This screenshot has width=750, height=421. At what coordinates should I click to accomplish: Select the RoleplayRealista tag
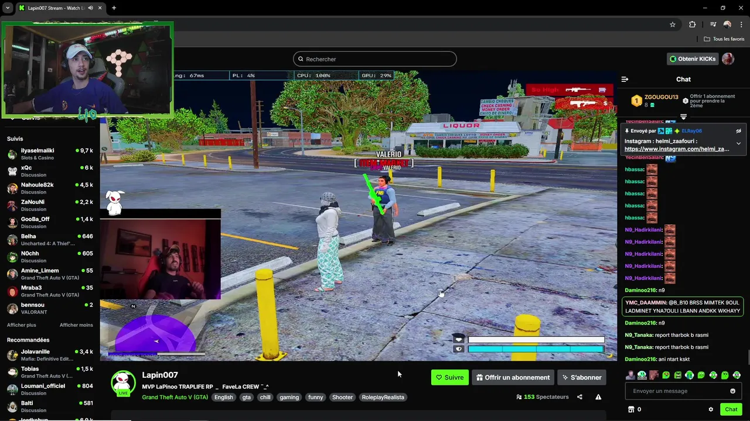pos(383,397)
